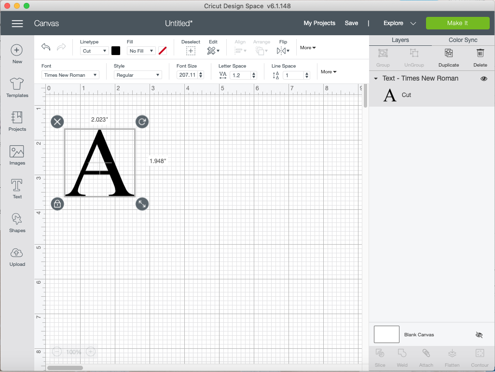Click the rotate handle on the letter A

(142, 122)
